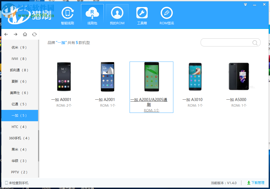Open the 一加 A2003/A2005 phone thumbnail
270x189 pixels.
point(151,77)
